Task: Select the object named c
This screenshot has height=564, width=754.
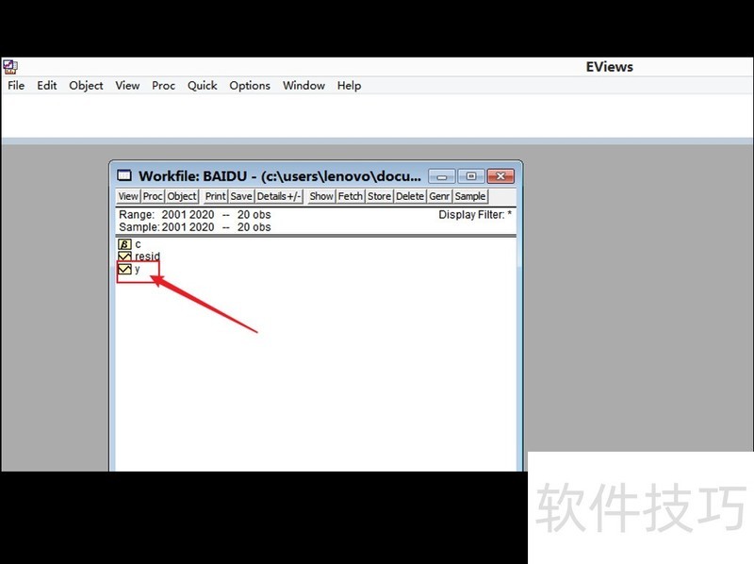Action: (x=138, y=244)
